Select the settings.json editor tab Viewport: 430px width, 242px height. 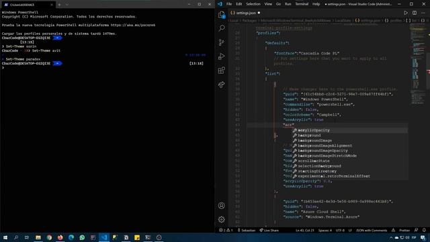(x=245, y=13)
